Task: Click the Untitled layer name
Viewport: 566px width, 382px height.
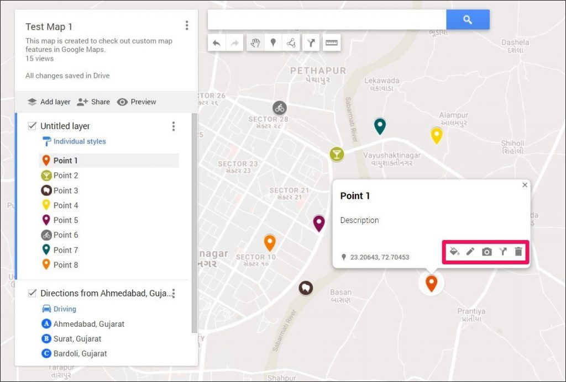Action: coord(65,126)
